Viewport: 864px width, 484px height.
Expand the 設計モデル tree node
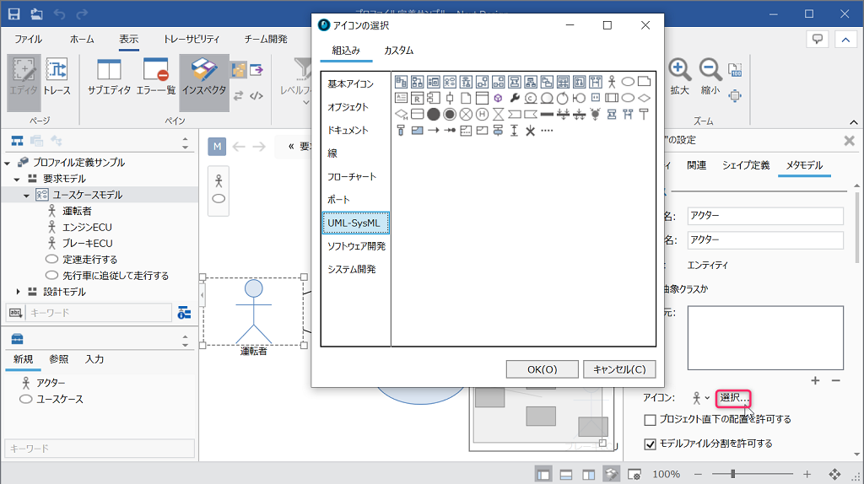click(18, 292)
